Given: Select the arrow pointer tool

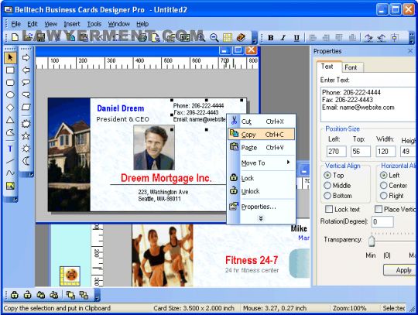Looking at the screenshot, I should pyautogui.click(x=10, y=57).
